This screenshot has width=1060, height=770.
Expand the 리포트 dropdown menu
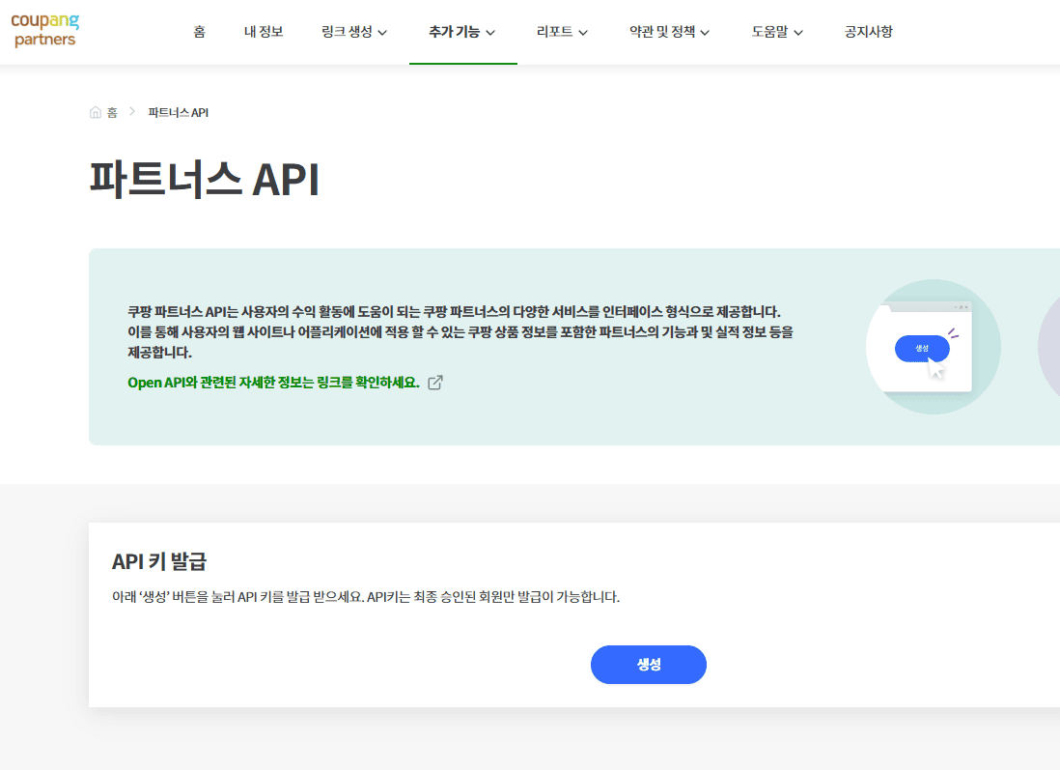tap(563, 32)
